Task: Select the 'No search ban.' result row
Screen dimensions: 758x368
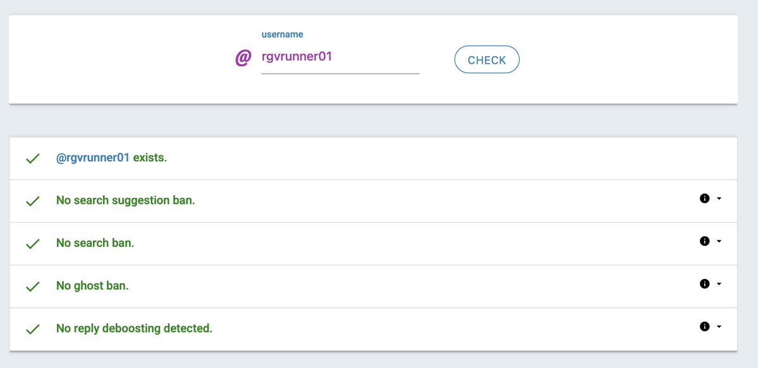Action: (373, 244)
